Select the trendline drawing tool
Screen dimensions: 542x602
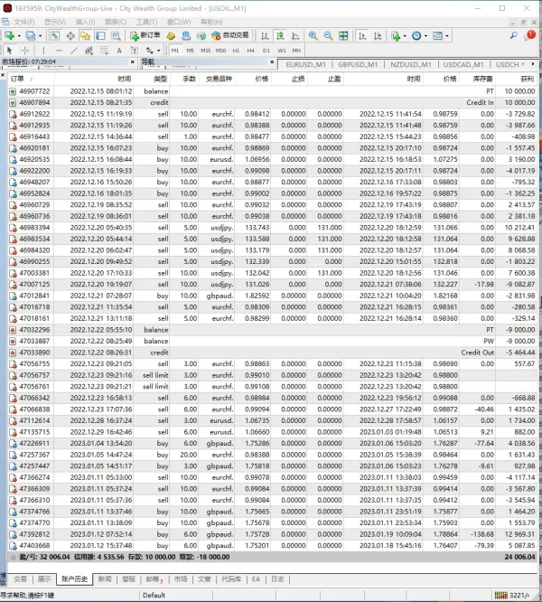coord(74,51)
